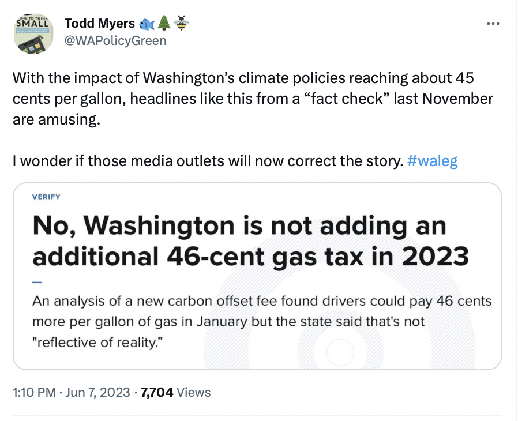Viewport: 518px width, 421px height.
Task: View the 7,704 Views count
Action: pyautogui.click(x=176, y=393)
